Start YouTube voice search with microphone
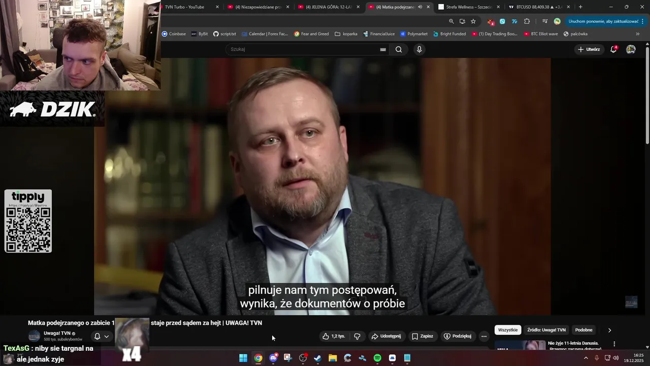This screenshot has width=650, height=366. [x=419, y=49]
